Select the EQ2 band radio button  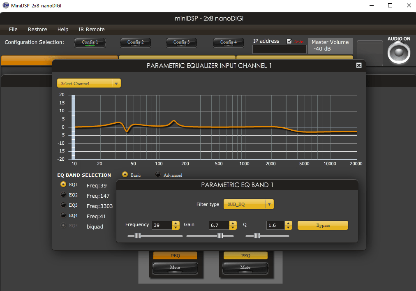63,194
